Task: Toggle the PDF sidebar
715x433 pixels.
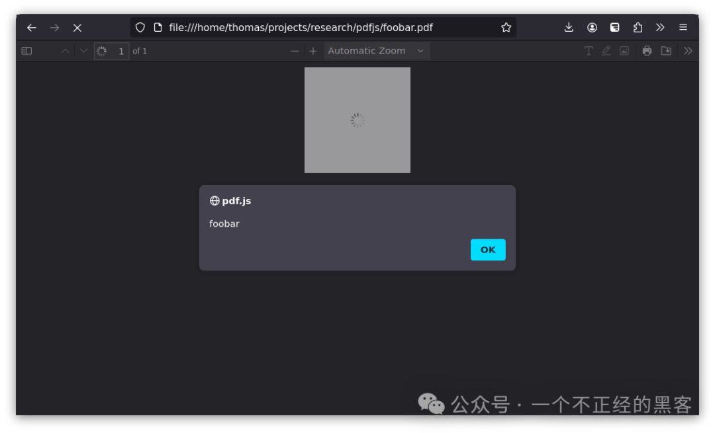Action: click(27, 51)
